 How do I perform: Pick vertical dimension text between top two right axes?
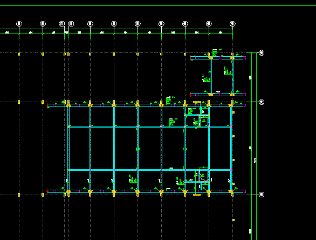(250, 77)
